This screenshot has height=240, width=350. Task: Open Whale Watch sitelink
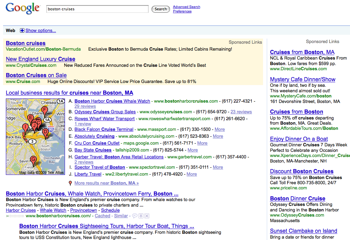tap(53, 210)
